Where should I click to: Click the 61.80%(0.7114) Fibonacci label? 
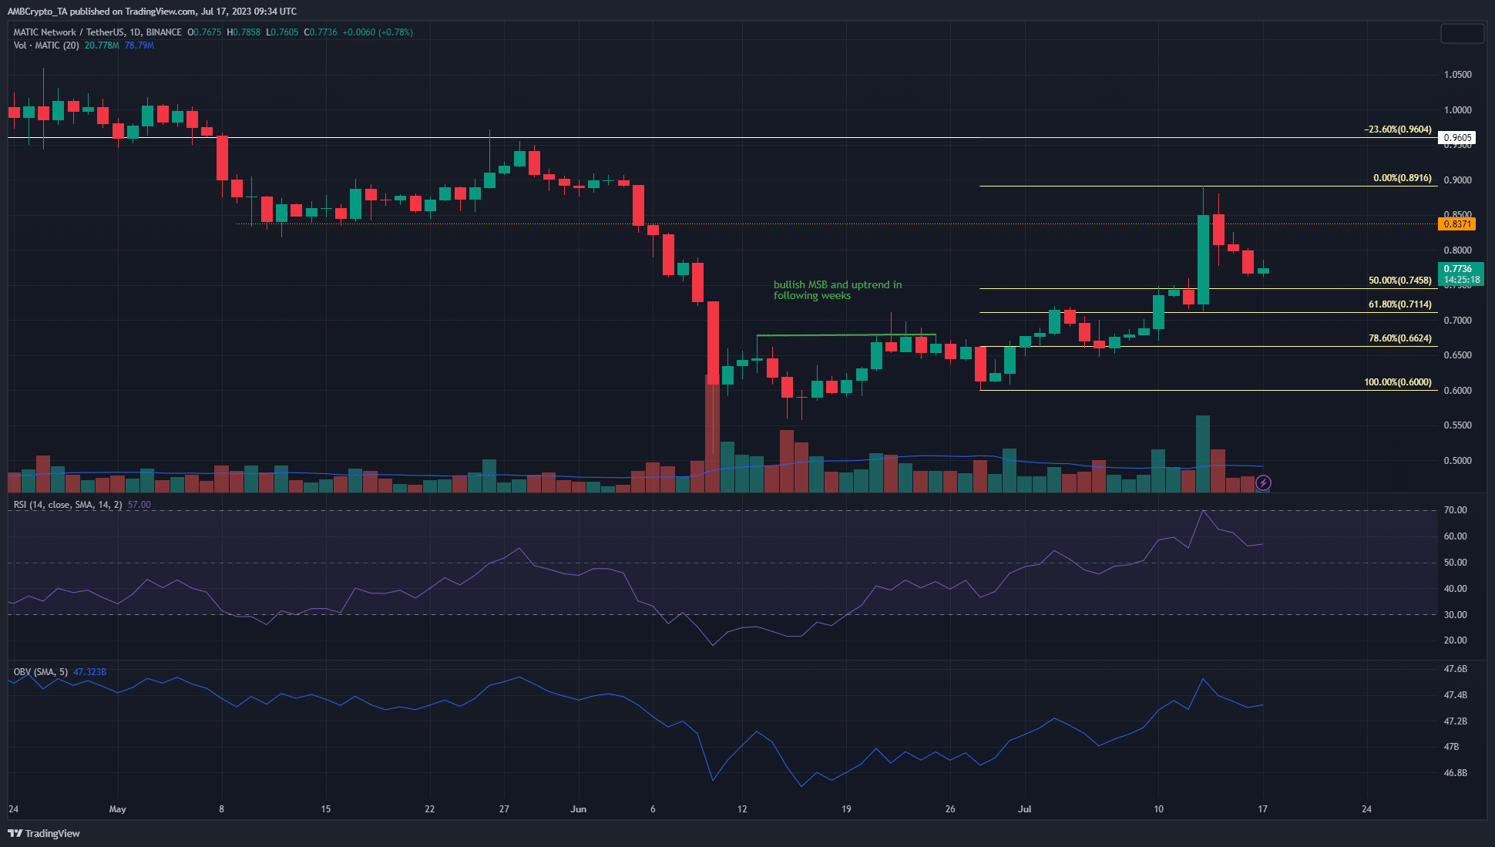(x=1400, y=304)
